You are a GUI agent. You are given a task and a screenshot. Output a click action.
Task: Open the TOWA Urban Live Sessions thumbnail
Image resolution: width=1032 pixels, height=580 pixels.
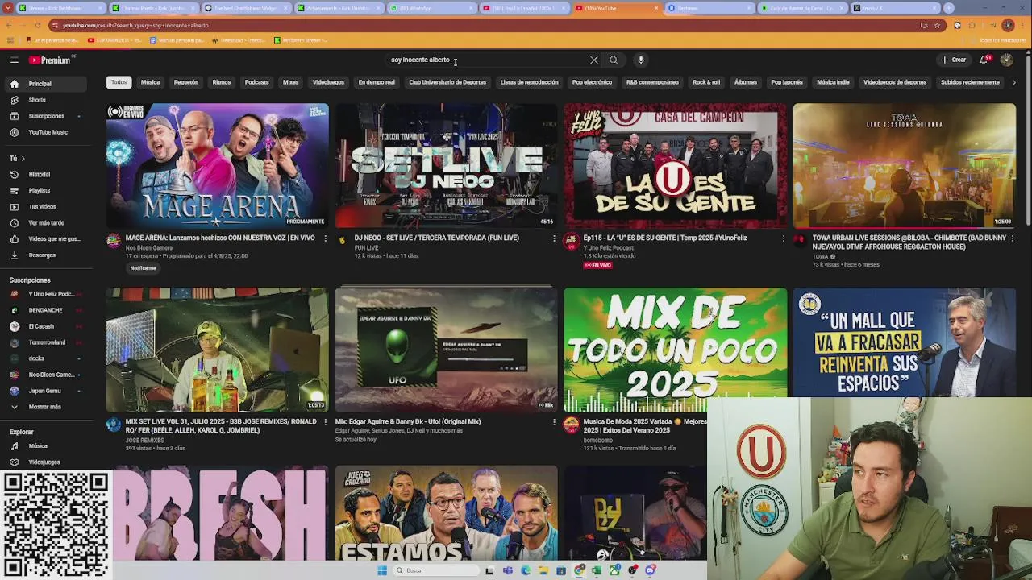click(904, 165)
